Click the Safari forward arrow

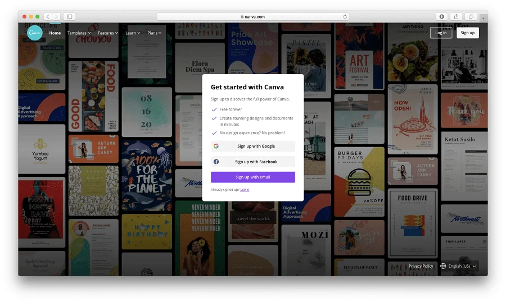point(55,17)
